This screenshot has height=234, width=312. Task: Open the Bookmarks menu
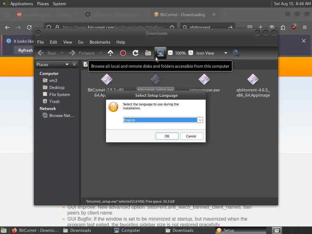pos(100,42)
